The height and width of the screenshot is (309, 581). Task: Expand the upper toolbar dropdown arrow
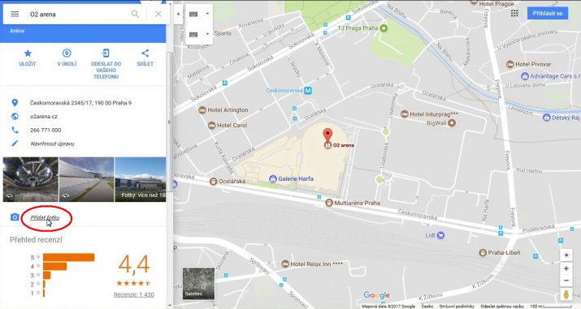(207, 14)
